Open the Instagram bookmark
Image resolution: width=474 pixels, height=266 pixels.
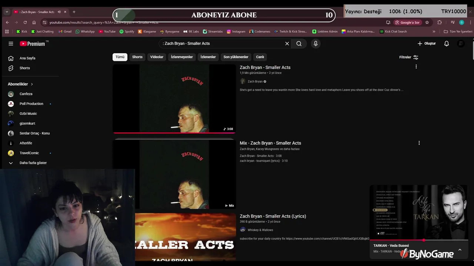(x=236, y=31)
